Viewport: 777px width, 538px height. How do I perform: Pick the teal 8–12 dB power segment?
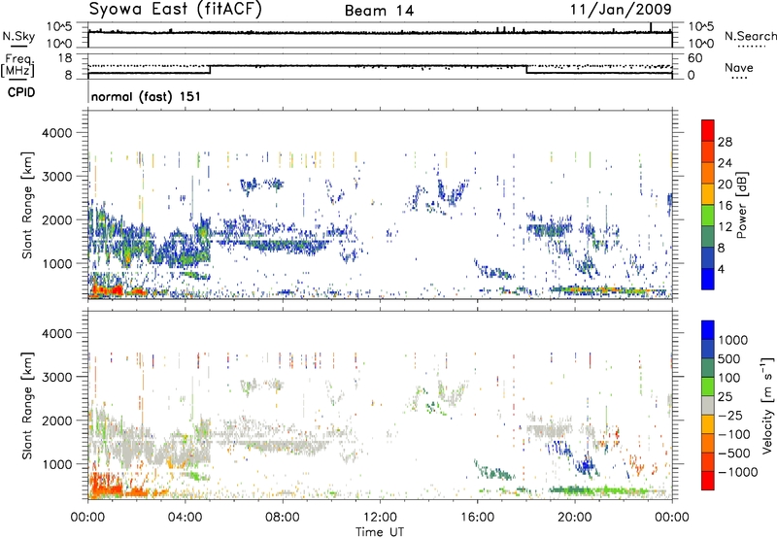click(x=708, y=237)
